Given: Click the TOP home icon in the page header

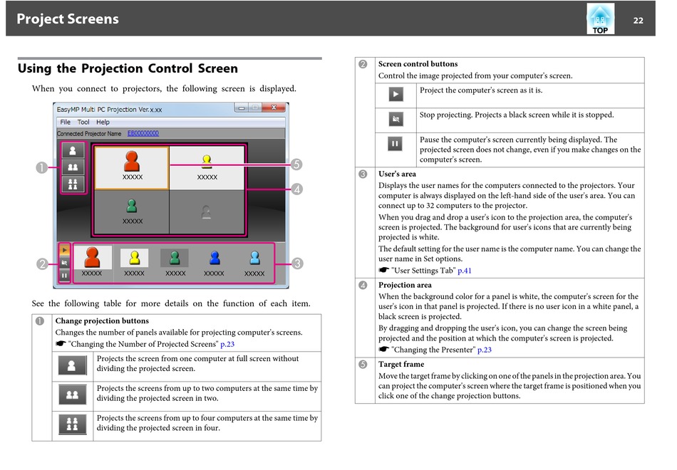Looking at the screenshot, I should 600,19.
